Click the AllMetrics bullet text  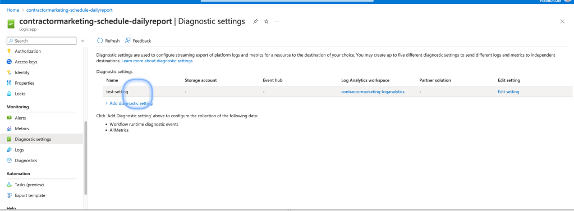tap(119, 130)
